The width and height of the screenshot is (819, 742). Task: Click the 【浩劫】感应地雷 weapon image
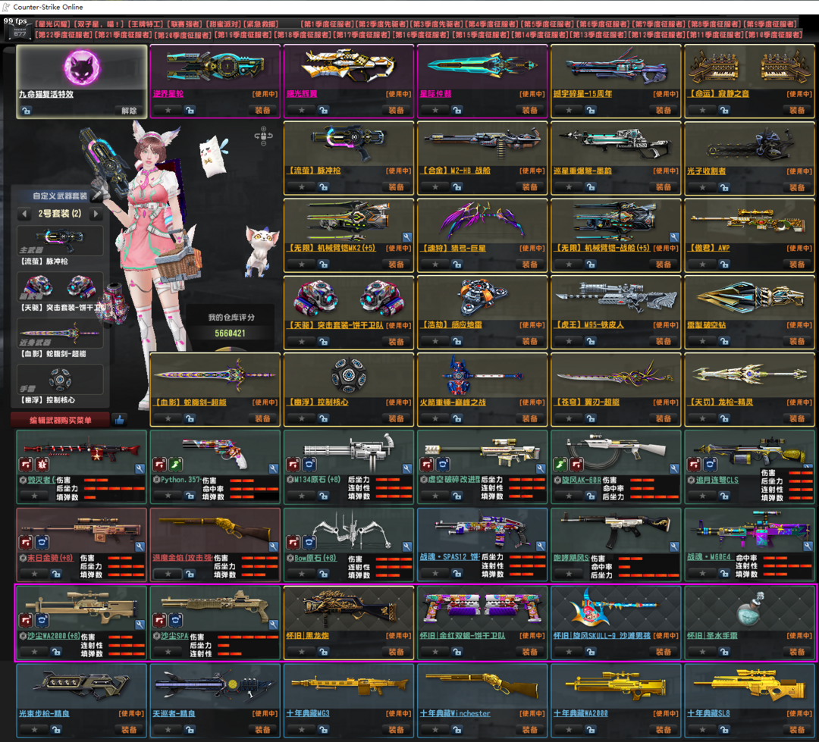482,298
